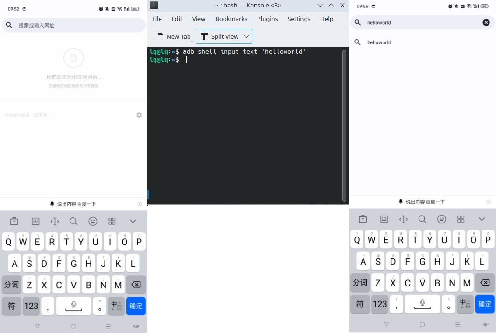Tap Q key on left phone keyboard
Screen dimensions: 496x335
8,241
